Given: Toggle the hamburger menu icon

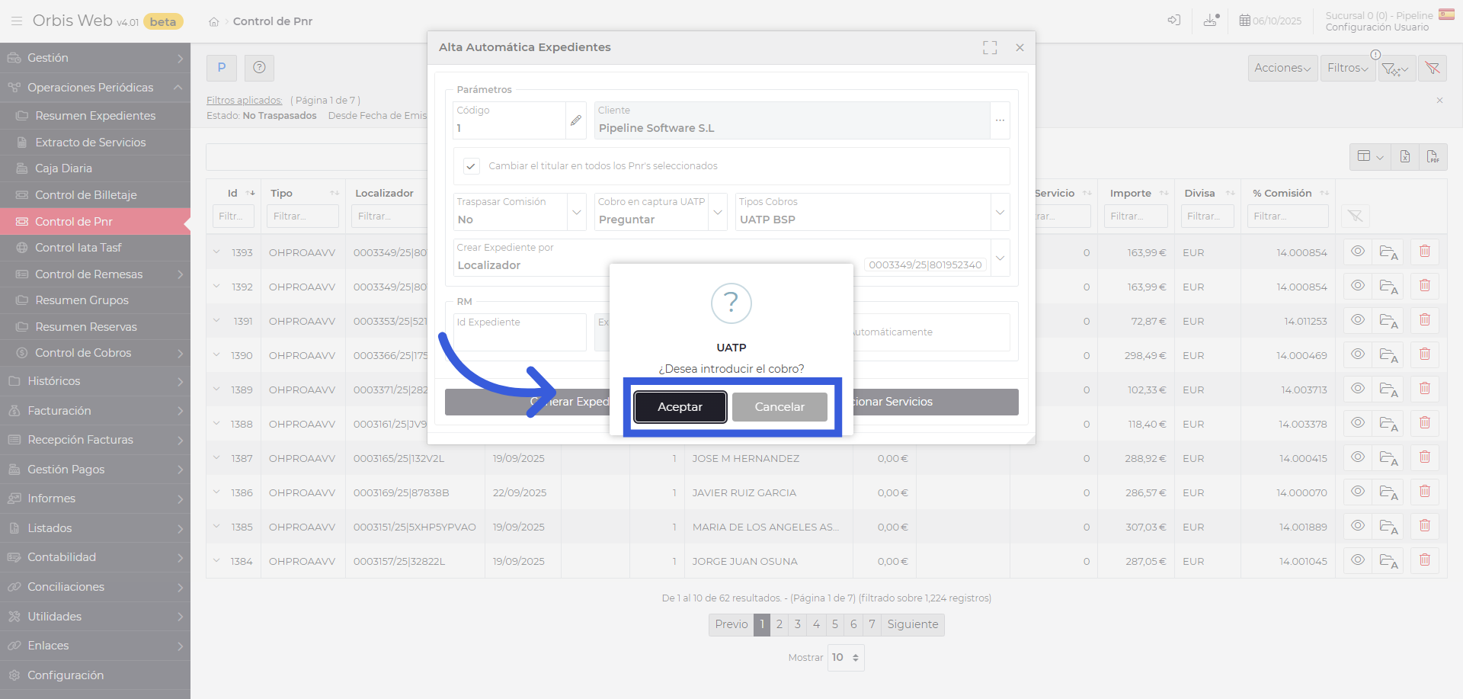Looking at the screenshot, I should (16, 21).
